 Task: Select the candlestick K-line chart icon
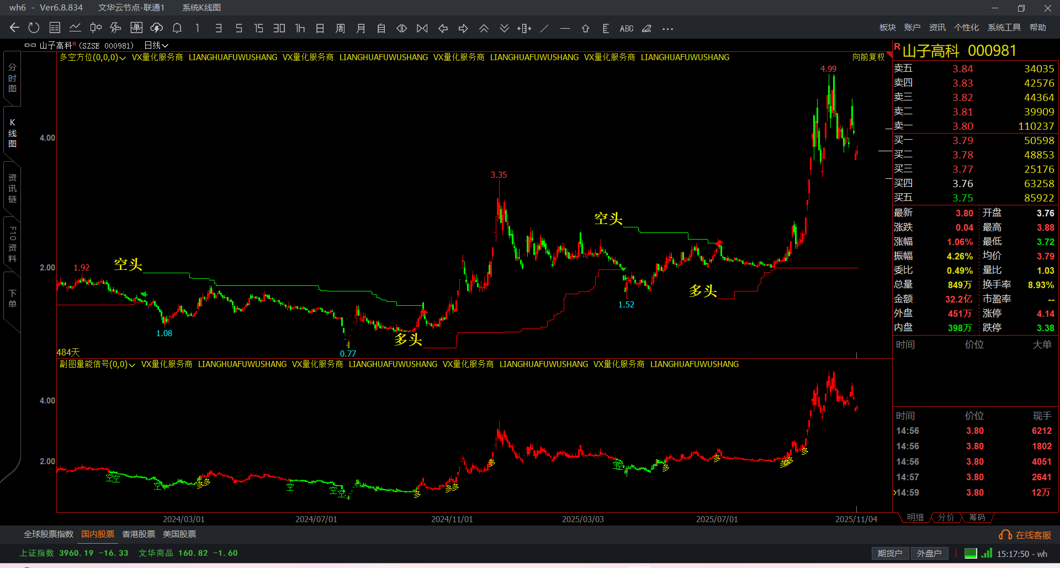click(x=96, y=28)
